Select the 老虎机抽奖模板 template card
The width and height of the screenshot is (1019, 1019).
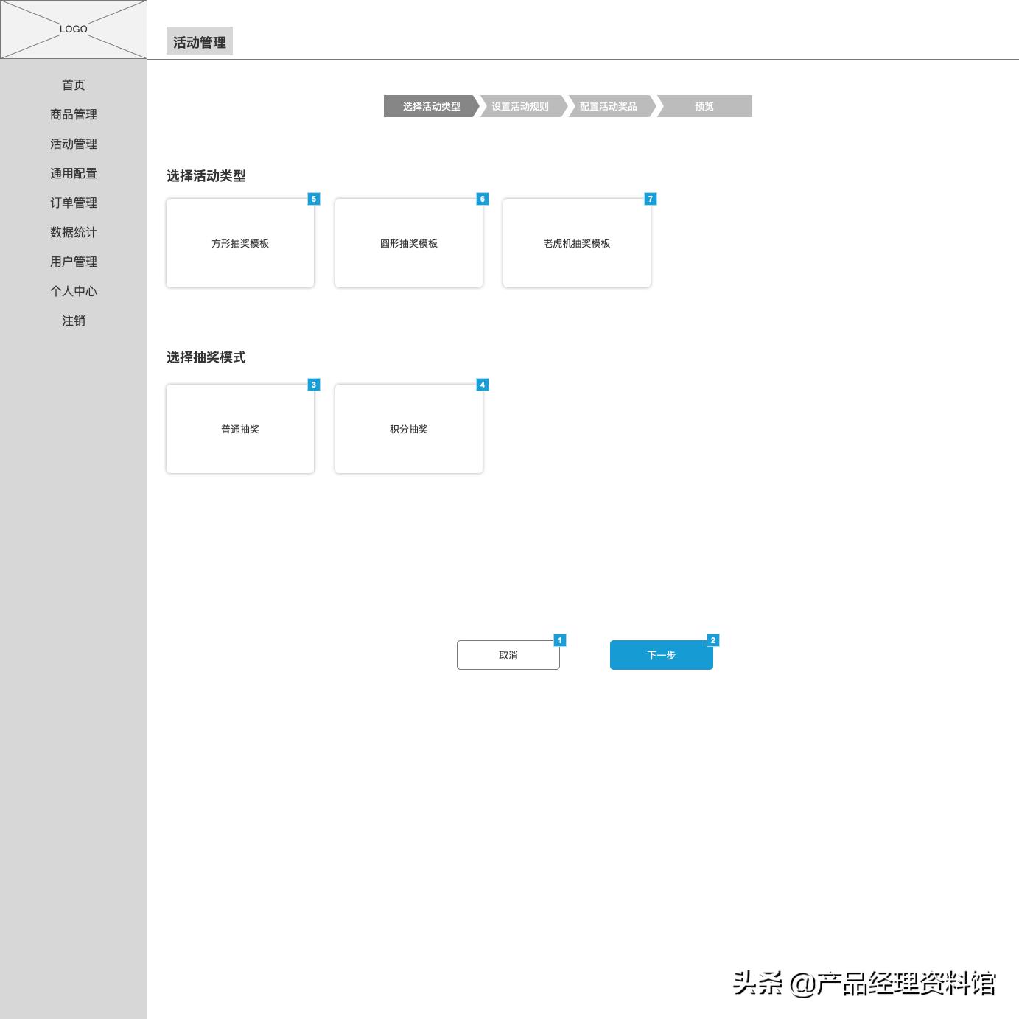point(576,243)
